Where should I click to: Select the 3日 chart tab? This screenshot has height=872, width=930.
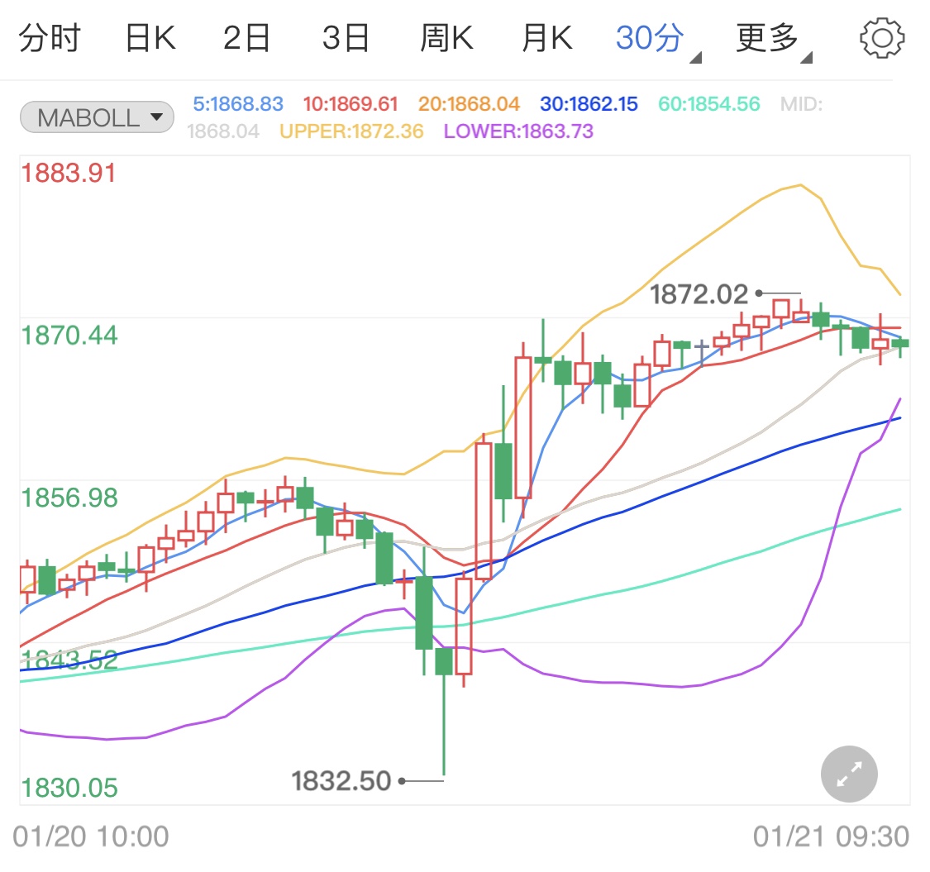(x=346, y=38)
